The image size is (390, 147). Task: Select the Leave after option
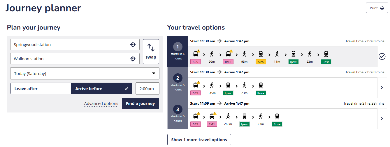click(x=41, y=89)
